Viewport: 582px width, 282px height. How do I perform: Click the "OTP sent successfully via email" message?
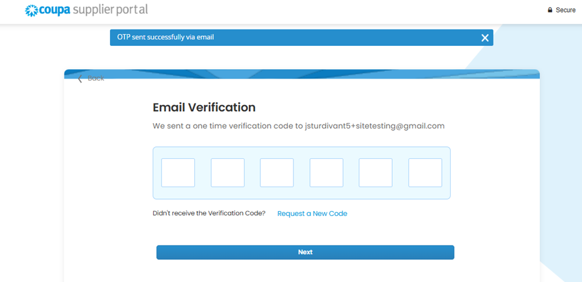(x=165, y=37)
